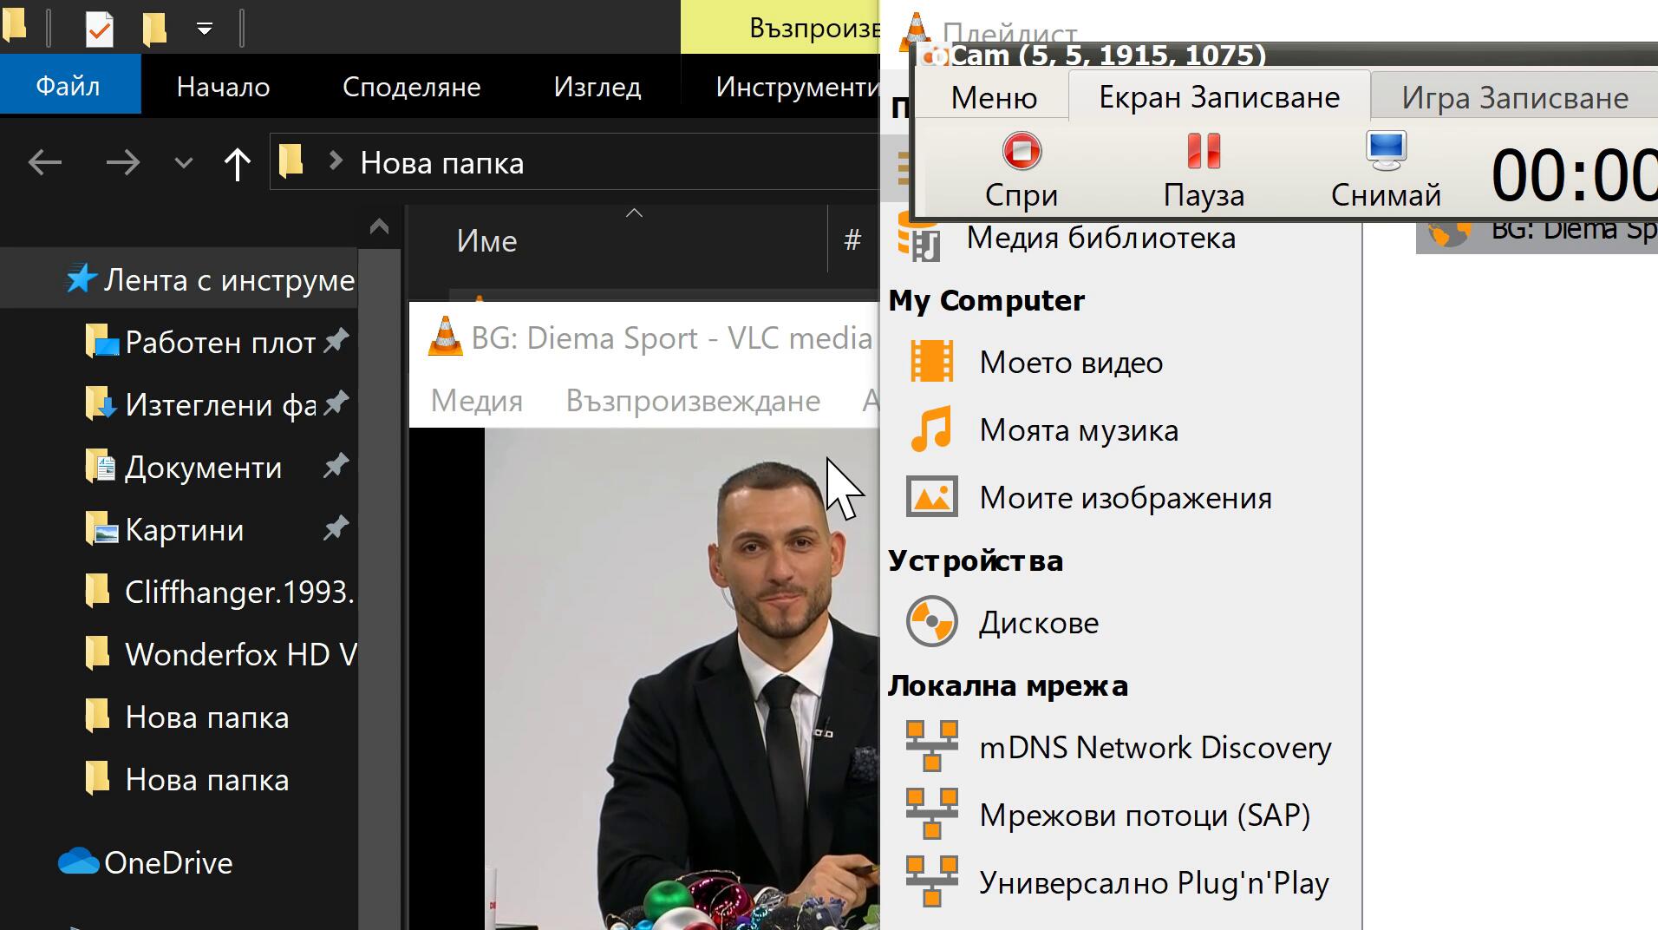The width and height of the screenshot is (1658, 930).
Task: Select Мрежови потоци (SAP) entry
Action: (1144, 815)
